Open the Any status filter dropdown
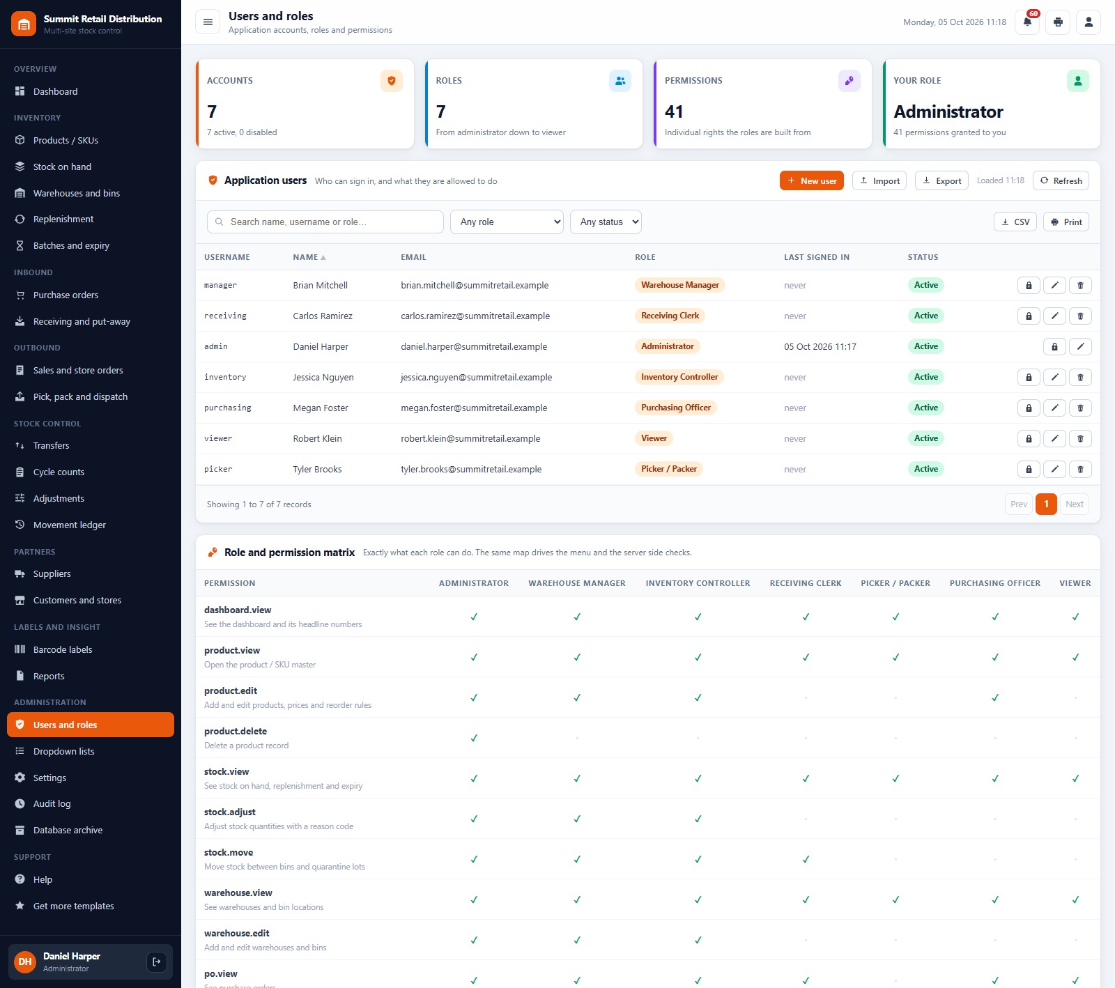Screen dimensions: 1115x988 tap(606, 222)
